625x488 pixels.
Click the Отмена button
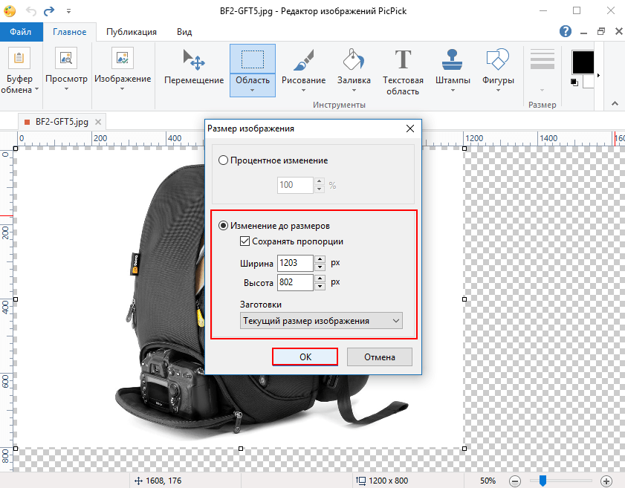(x=380, y=357)
